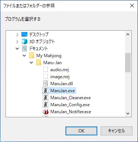Screen dimensions: 138x142
Task: Click the scrollbar down arrow
Action: tap(128, 113)
